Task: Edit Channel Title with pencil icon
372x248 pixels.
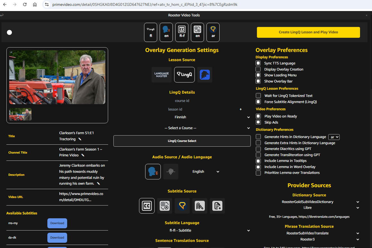Action: point(83,155)
